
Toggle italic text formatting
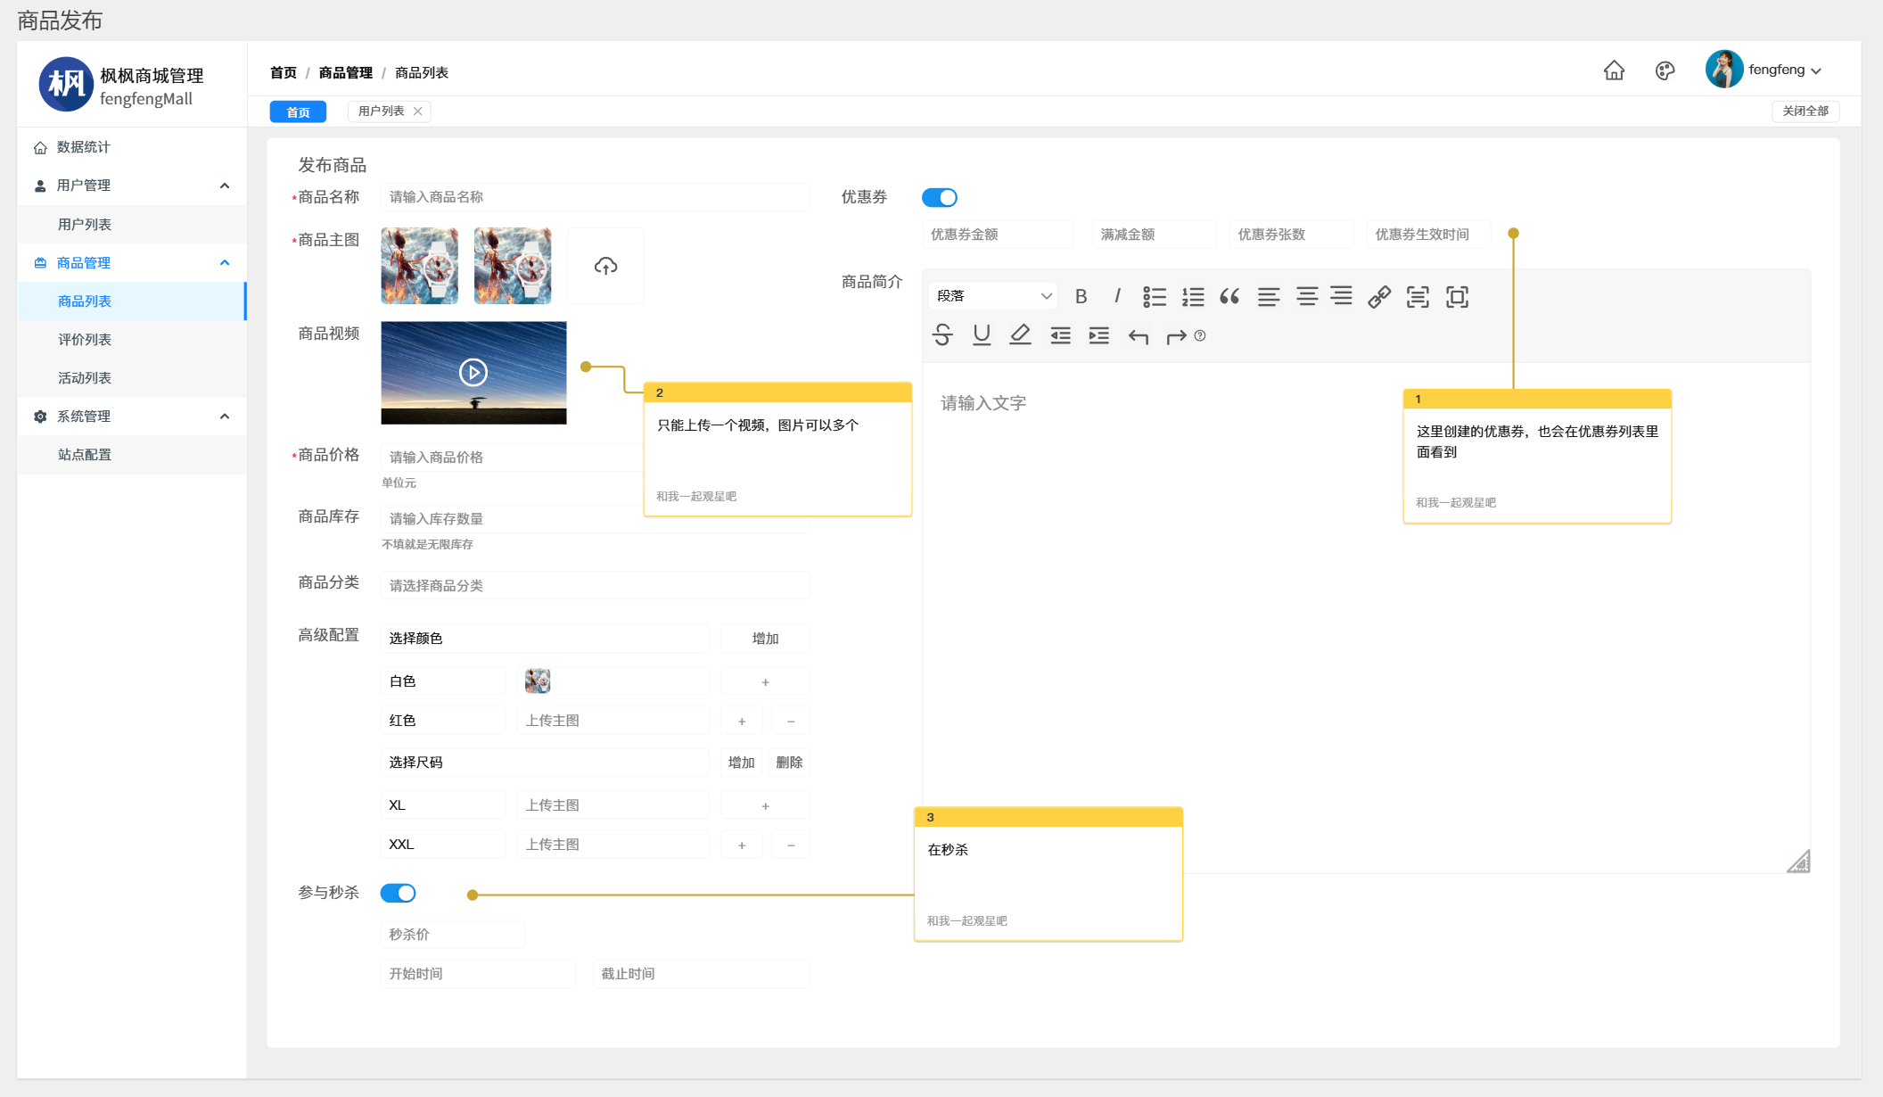click(1117, 296)
